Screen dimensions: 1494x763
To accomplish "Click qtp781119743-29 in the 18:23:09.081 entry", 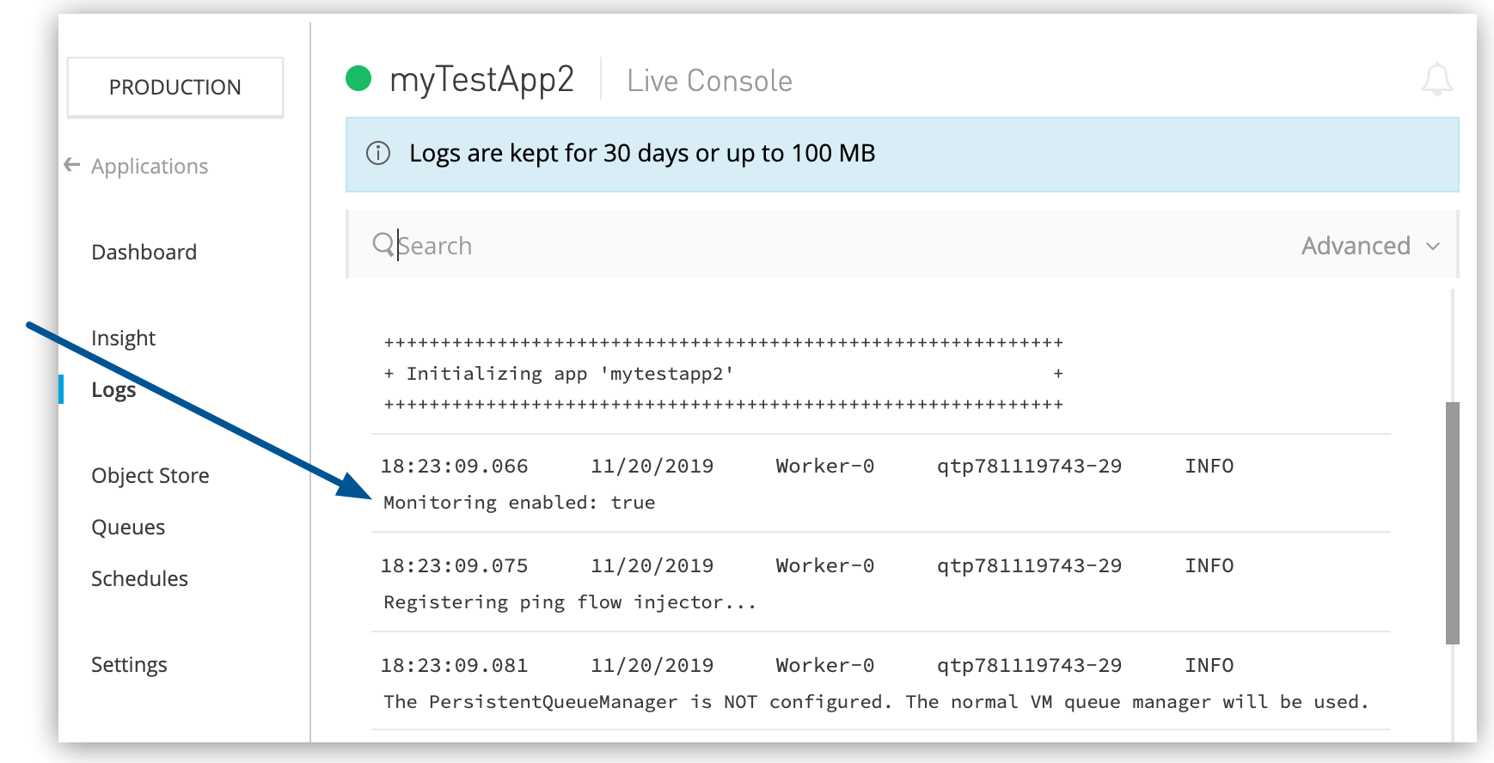I will (1029, 665).
